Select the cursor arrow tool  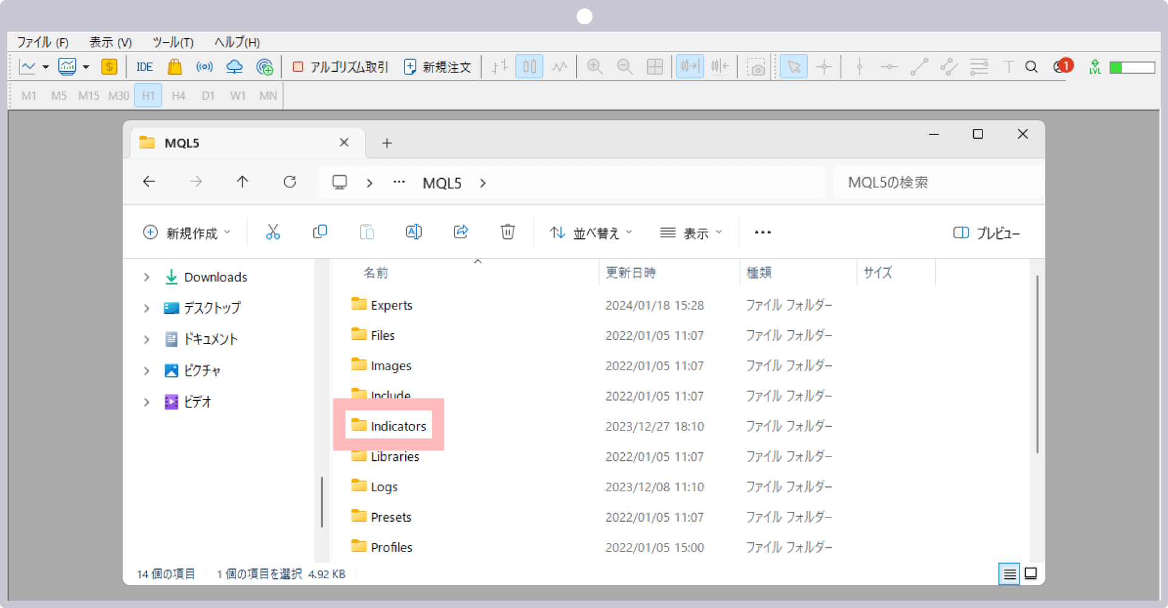tap(794, 66)
